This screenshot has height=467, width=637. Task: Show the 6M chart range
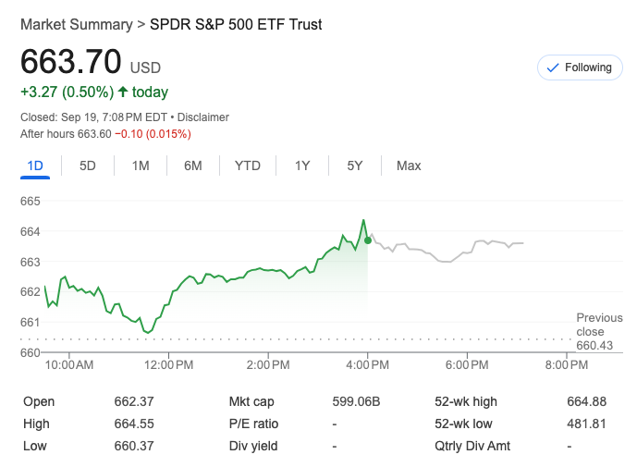point(193,166)
